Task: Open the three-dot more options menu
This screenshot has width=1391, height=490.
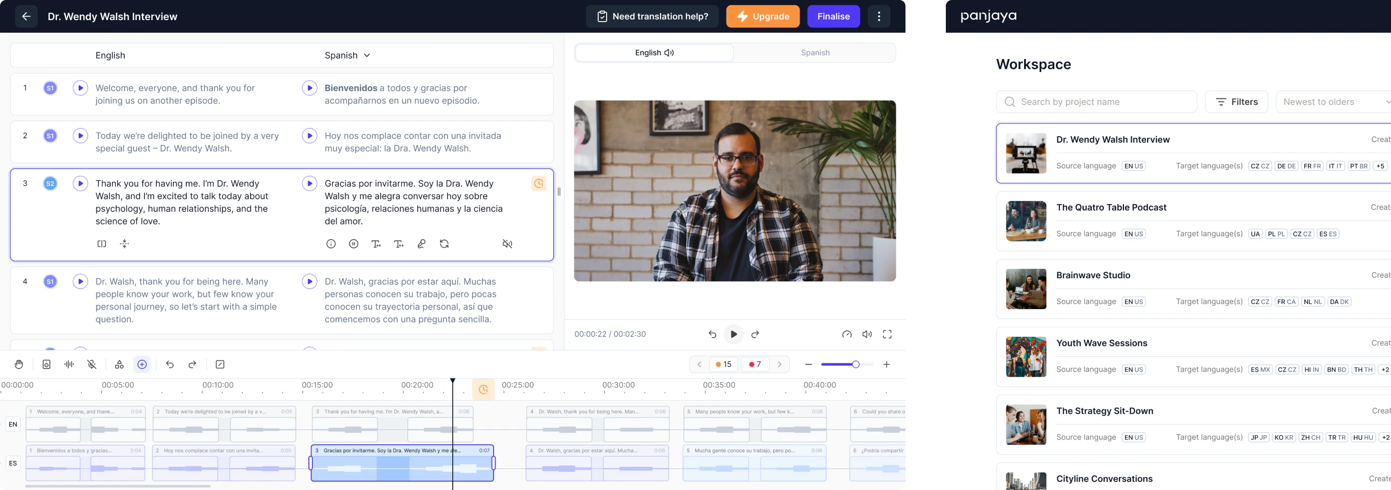Action: click(879, 16)
